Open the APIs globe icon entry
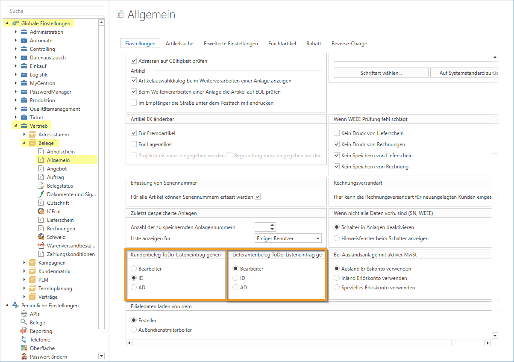 click(24, 314)
